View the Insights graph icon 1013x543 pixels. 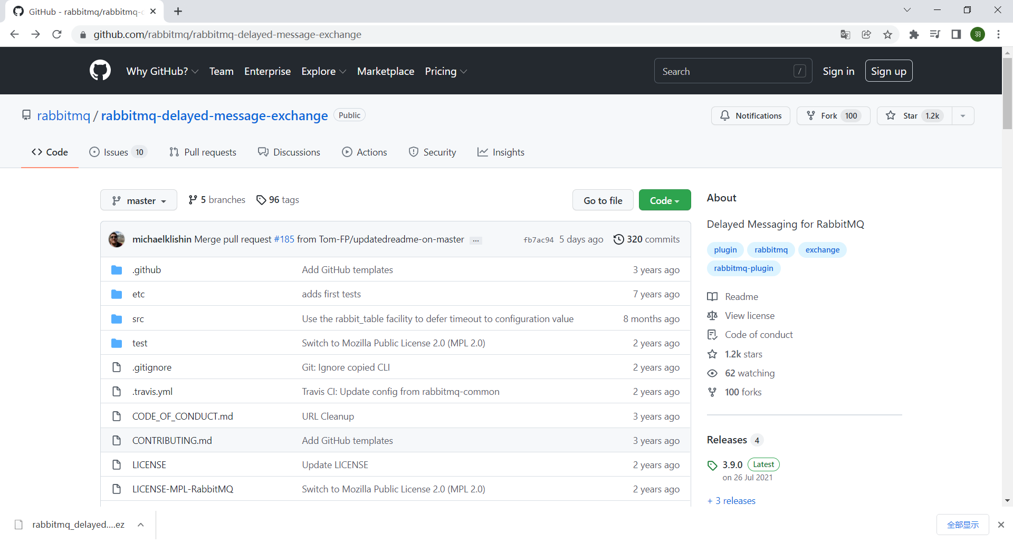point(501,152)
